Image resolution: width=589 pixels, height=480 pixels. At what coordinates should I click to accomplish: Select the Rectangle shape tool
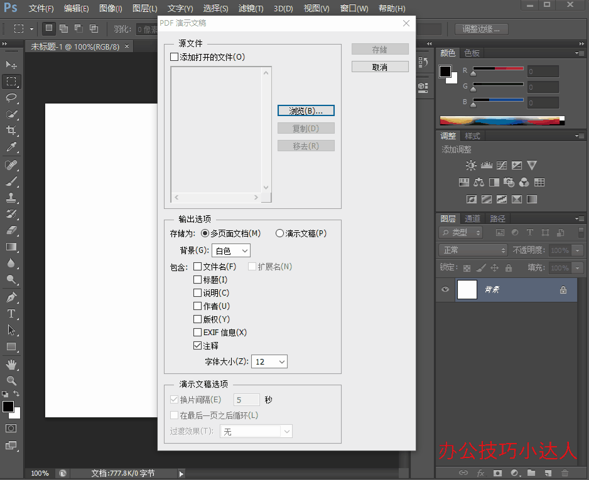click(x=11, y=346)
